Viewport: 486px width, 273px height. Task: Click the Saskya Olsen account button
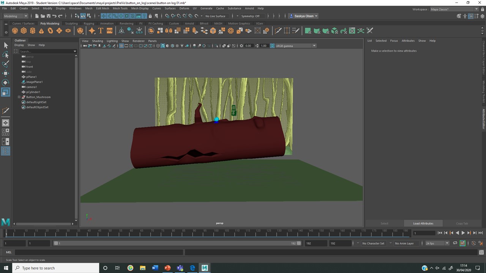tap(304, 16)
